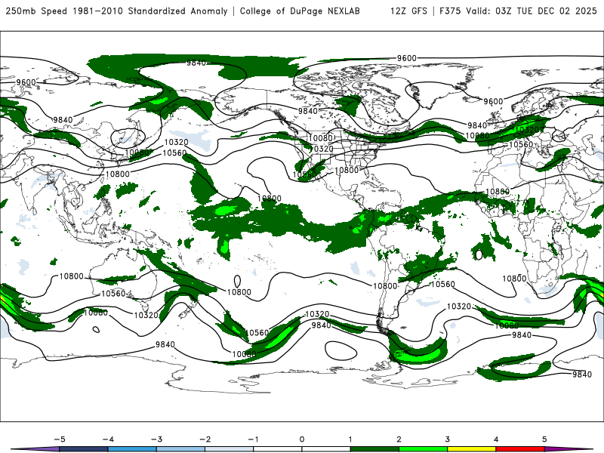This screenshot has width=604, height=453.
Task: Click the 10320 contour label over the central United States
Action: [322, 149]
